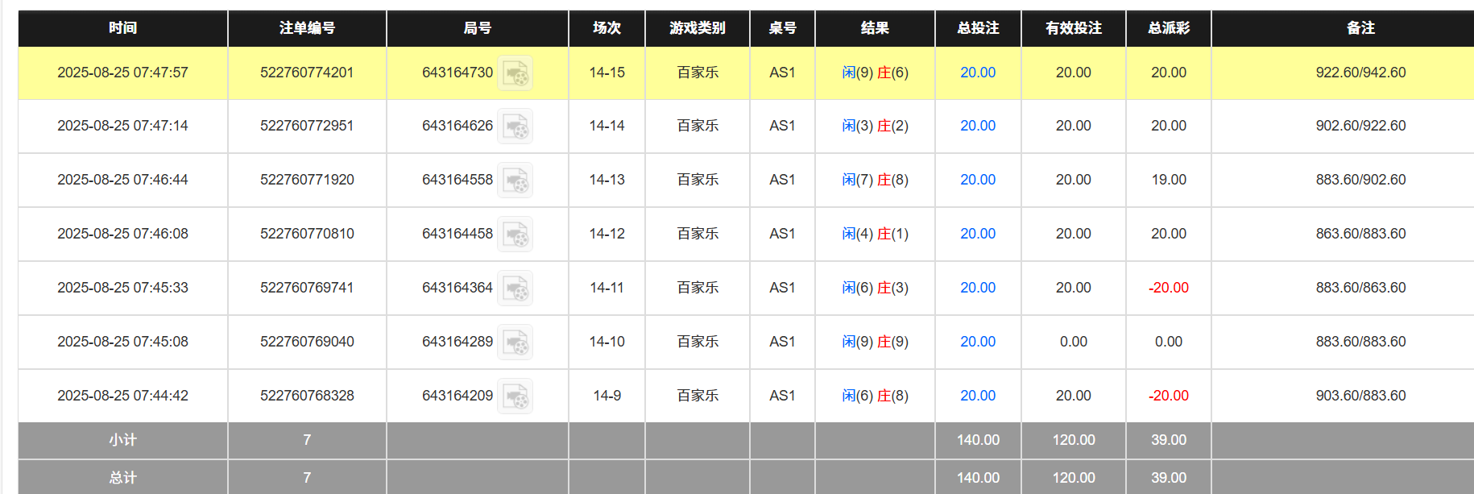Open replay icon for round 643164209
Screen dimensions: 1474x494
coord(519,396)
